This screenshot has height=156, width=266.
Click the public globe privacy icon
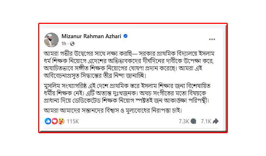(x=73, y=43)
